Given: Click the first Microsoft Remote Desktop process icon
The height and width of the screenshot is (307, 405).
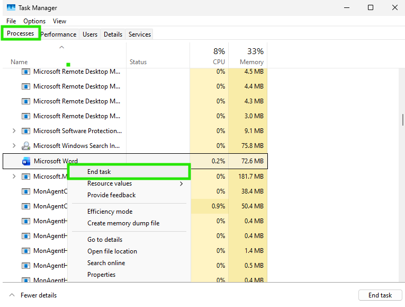Looking at the screenshot, I should (x=26, y=72).
